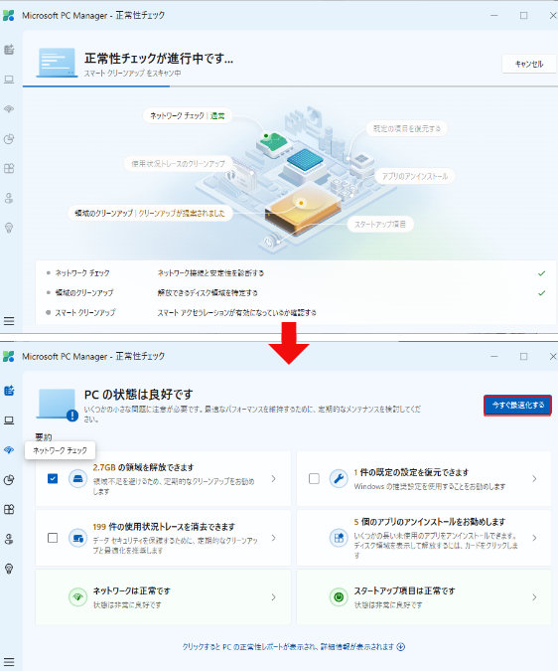Click ネットワーク チェック label in scan illustration
Screen dimensions: 558x671
187,115
